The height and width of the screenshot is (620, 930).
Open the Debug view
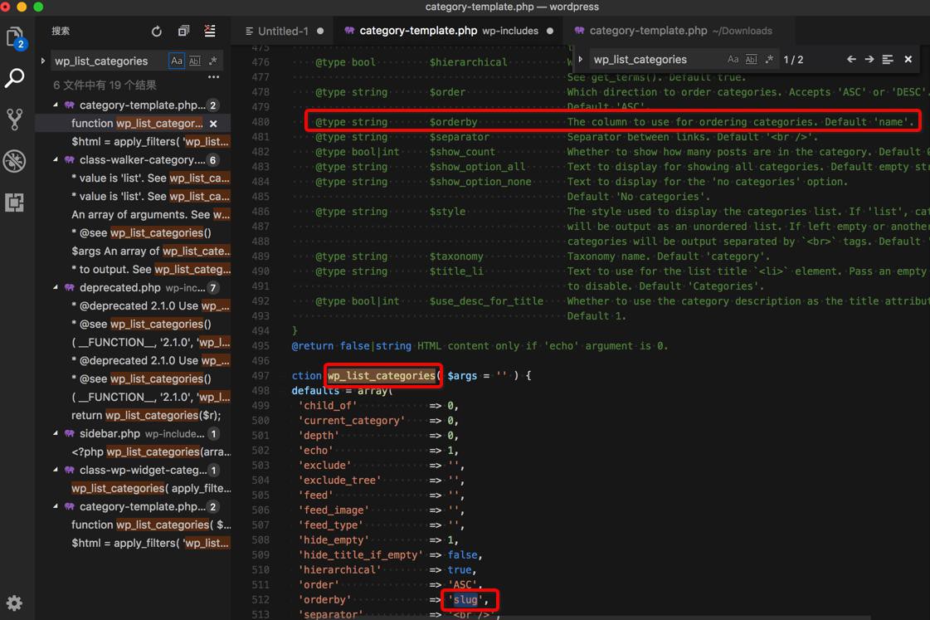point(15,160)
